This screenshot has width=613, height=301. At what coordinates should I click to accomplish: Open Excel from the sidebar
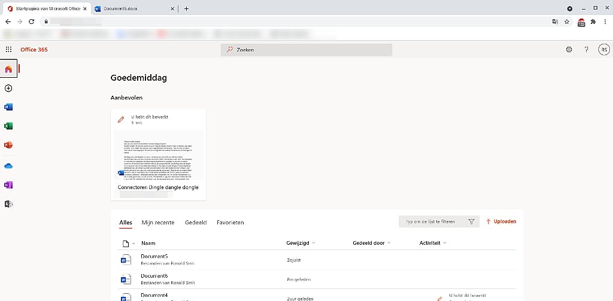click(8, 126)
